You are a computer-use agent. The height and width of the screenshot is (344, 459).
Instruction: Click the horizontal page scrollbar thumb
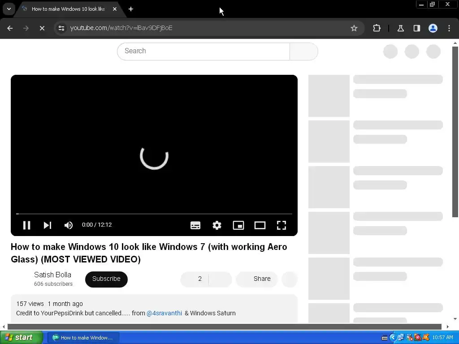click(x=224, y=327)
